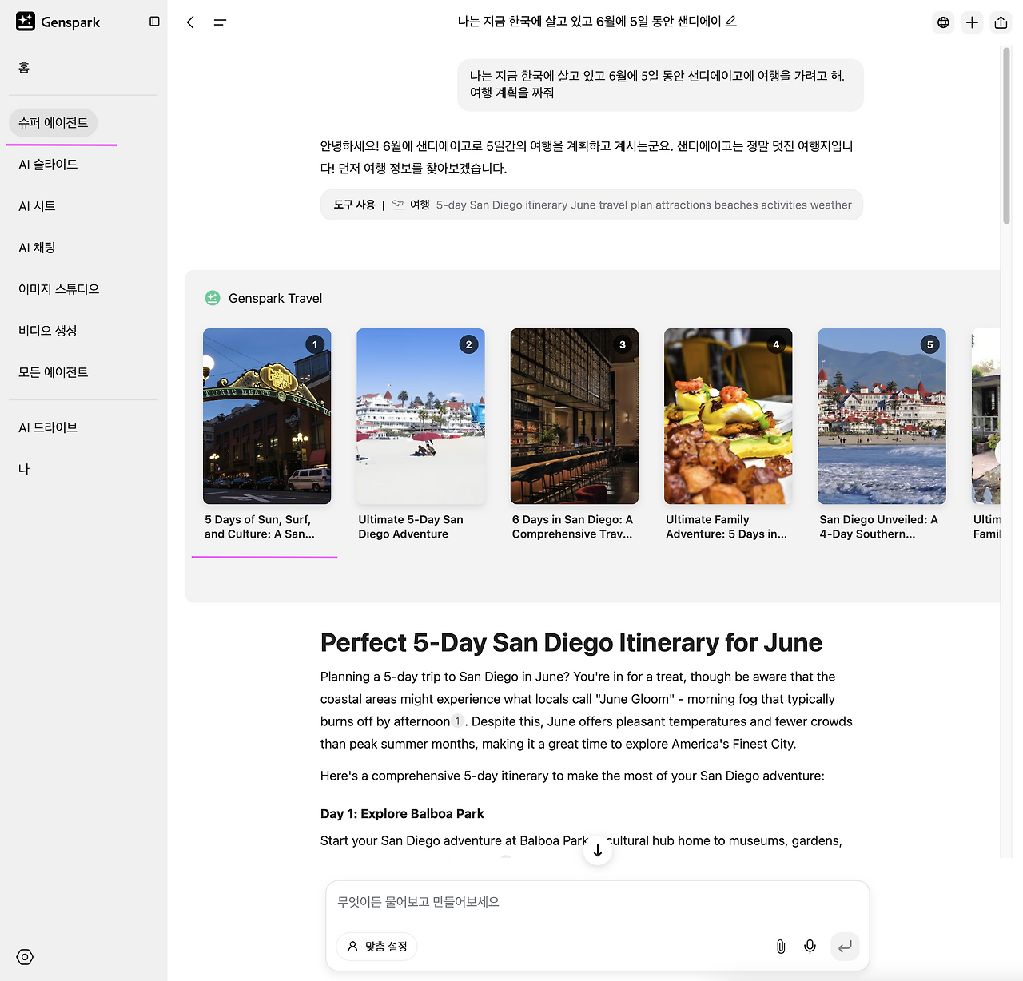Screen dimensions: 1023x981
Task: Open AI 시트 from sidebar
Action: click(x=37, y=206)
